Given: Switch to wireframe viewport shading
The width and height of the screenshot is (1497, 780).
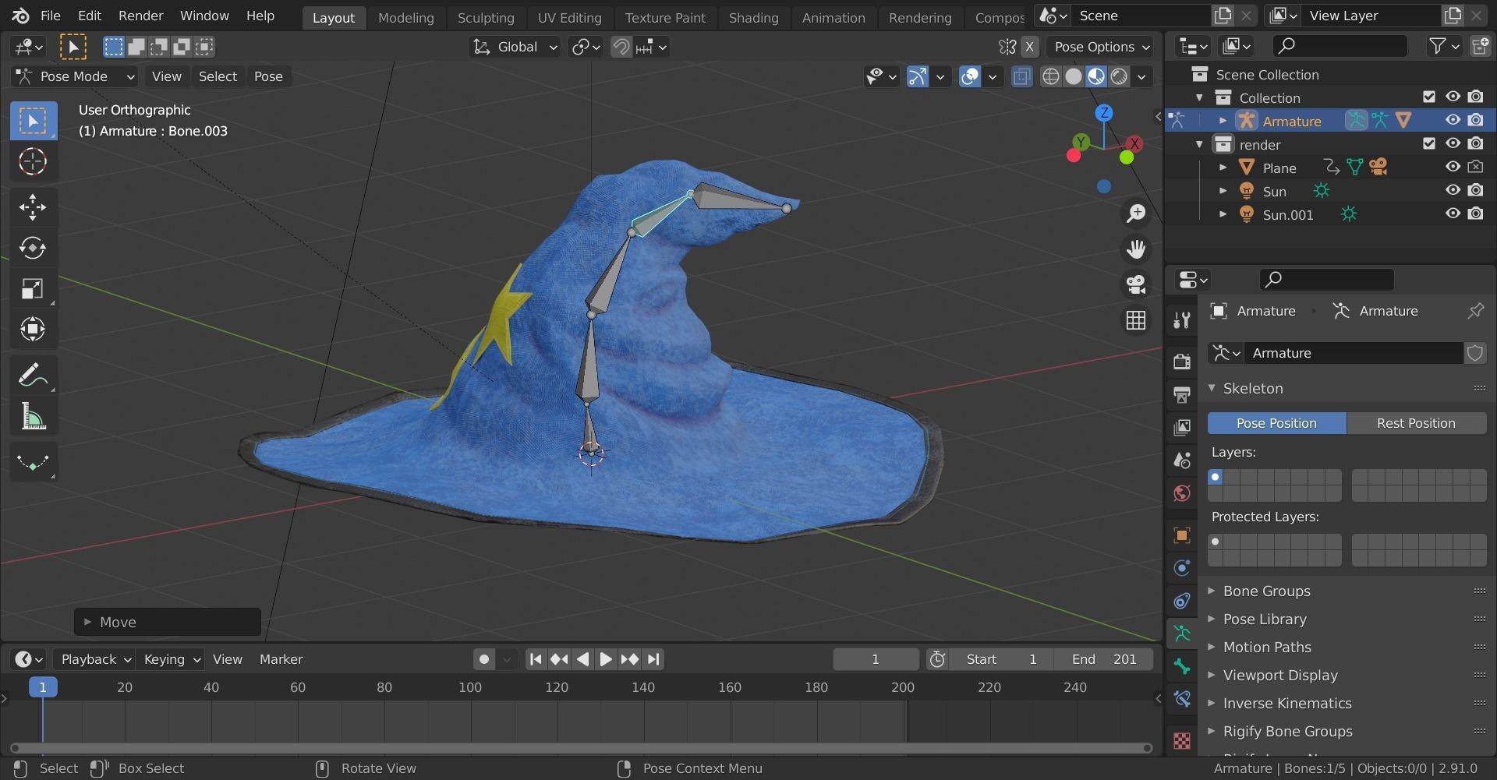Looking at the screenshot, I should [x=1051, y=76].
